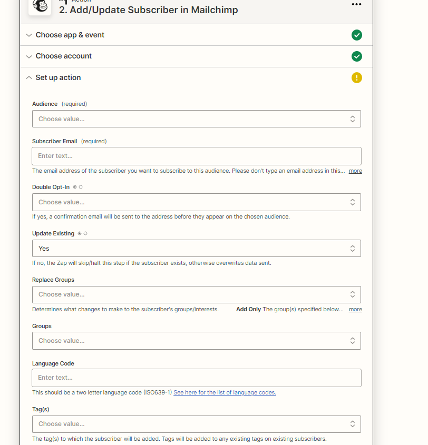Click the green checkmark beside Choose app & event
This screenshot has height=445, width=428.
pyautogui.click(x=357, y=35)
